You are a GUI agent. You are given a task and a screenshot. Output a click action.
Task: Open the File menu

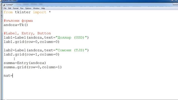pyautogui.click(x=5, y=8)
